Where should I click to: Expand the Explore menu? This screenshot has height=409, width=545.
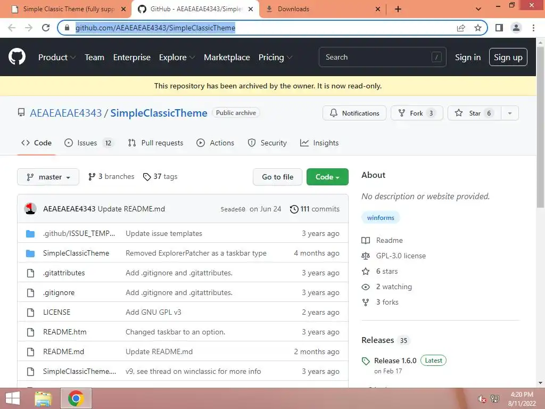177,57
